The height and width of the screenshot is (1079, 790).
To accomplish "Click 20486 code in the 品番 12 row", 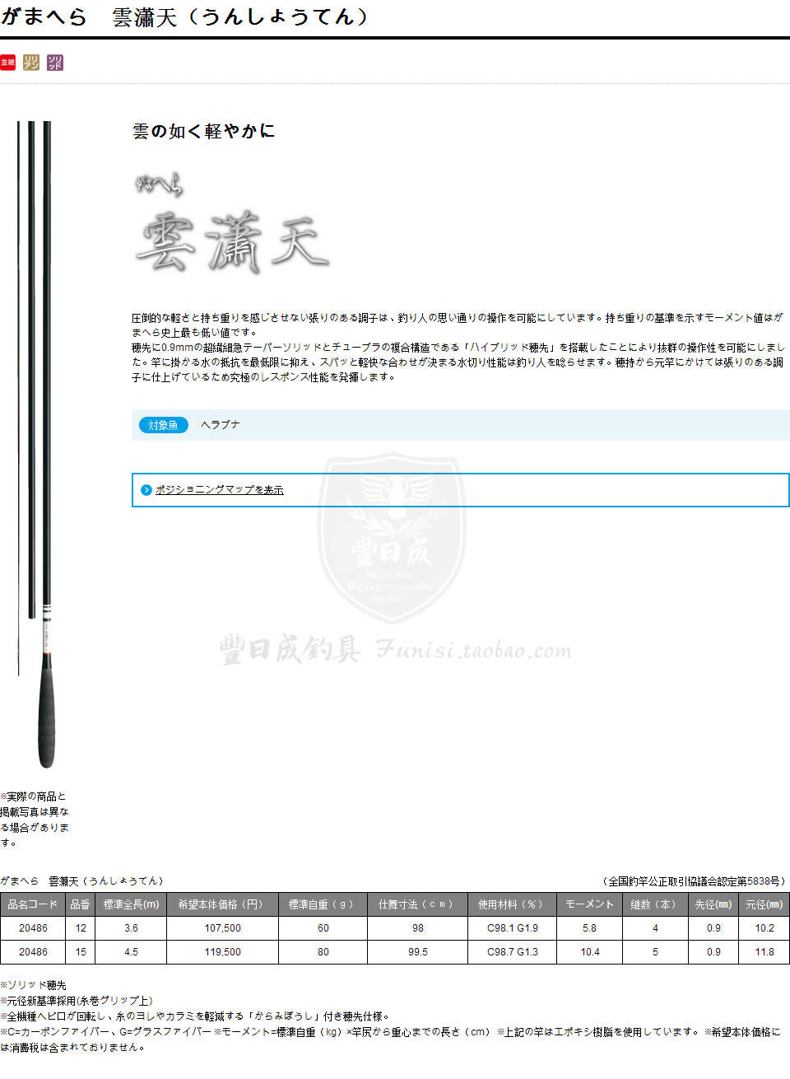I will pyautogui.click(x=33, y=928).
